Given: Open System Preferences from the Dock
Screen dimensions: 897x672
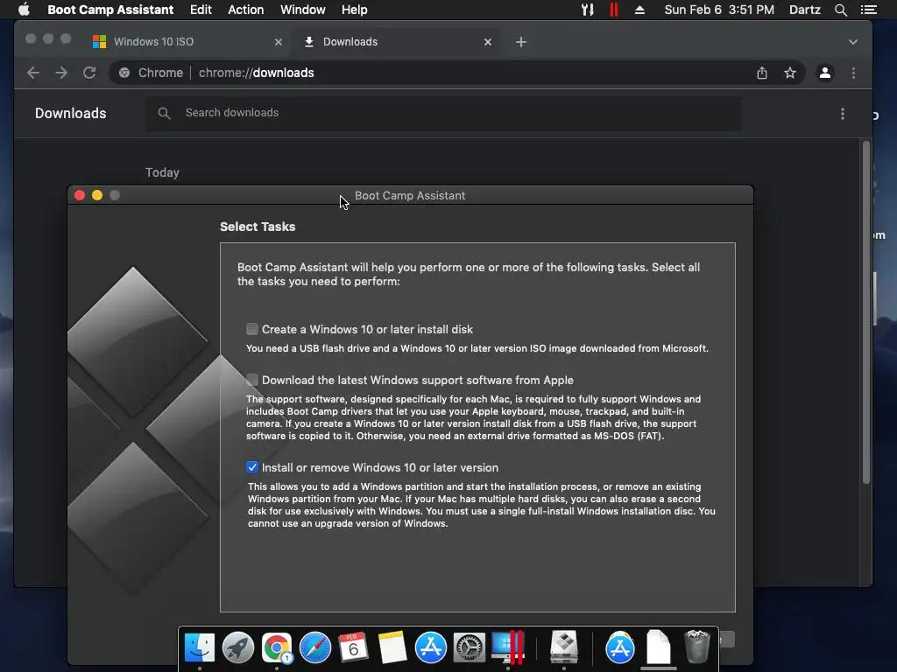Looking at the screenshot, I should [470, 647].
